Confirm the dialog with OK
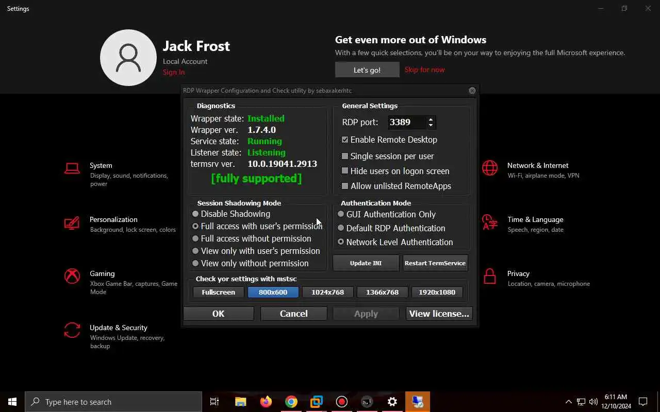The height and width of the screenshot is (412, 660). (x=219, y=314)
